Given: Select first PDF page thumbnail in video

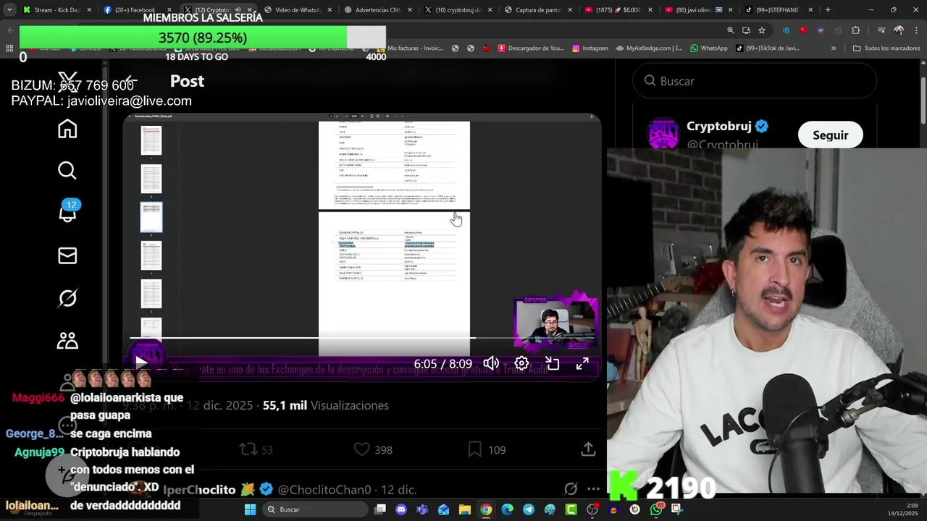Looking at the screenshot, I should [x=151, y=140].
